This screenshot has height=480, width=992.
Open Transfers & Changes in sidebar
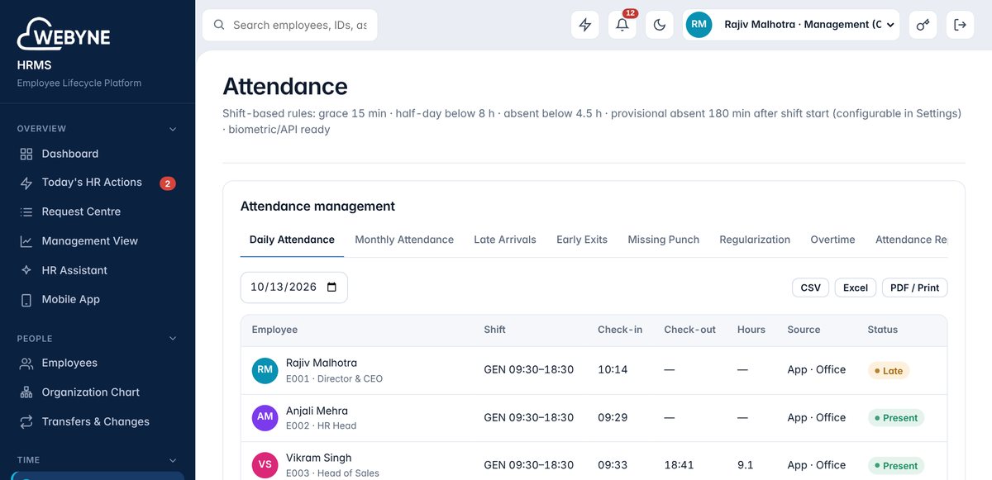98,421
